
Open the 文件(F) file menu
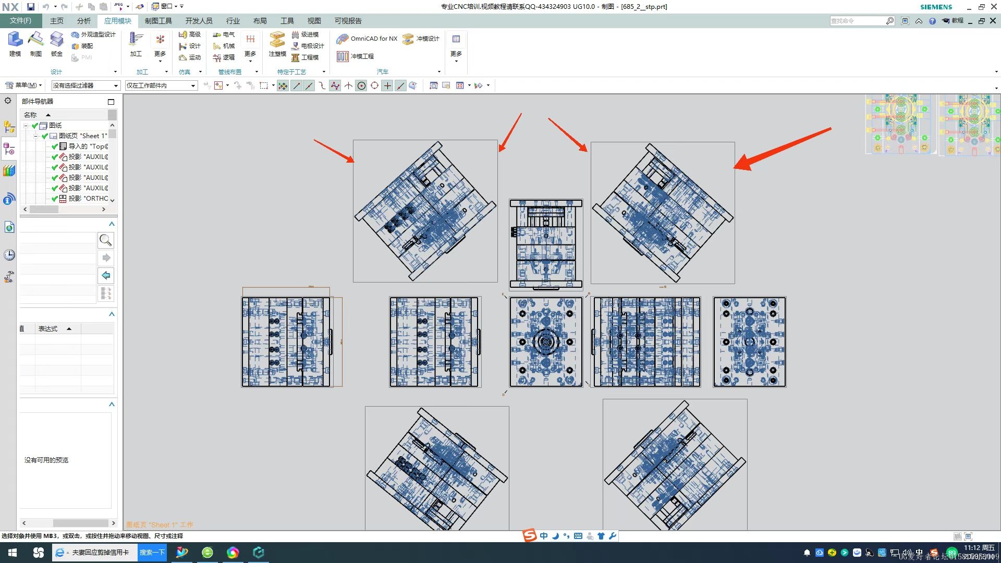pyautogui.click(x=20, y=21)
